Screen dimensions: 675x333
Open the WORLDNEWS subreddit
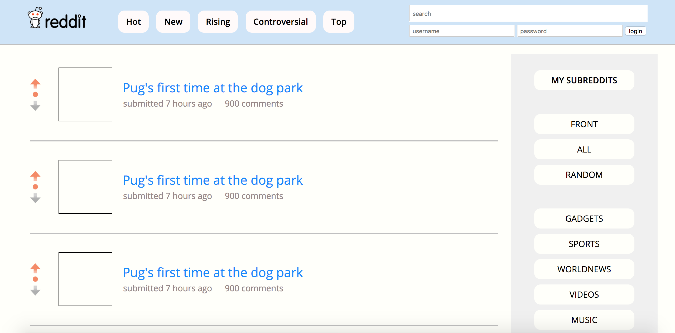(584, 269)
